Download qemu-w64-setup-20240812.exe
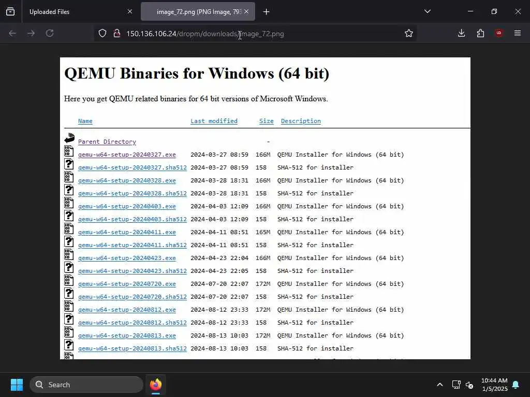 click(x=127, y=310)
